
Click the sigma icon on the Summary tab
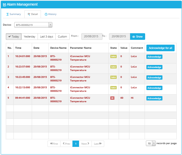pos(8,14)
